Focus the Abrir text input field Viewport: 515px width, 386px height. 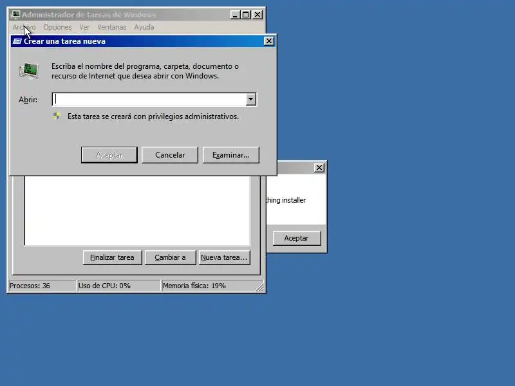tap(149, 100)
